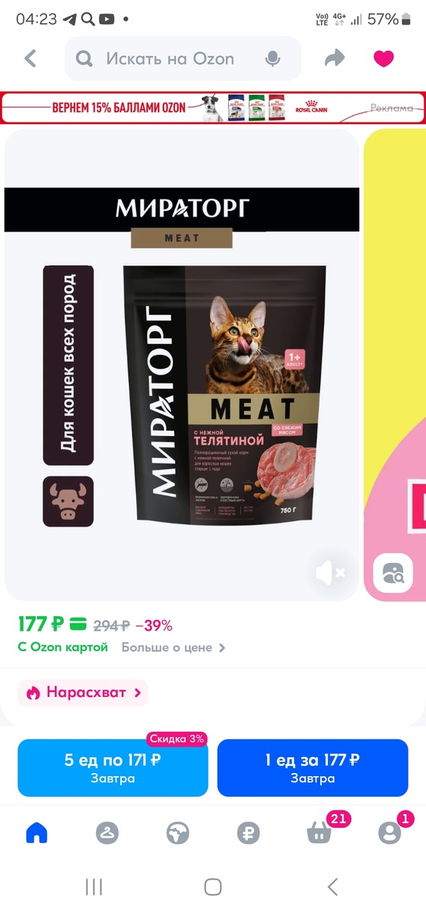Tap the microphone voice search icon

point(272,59)
